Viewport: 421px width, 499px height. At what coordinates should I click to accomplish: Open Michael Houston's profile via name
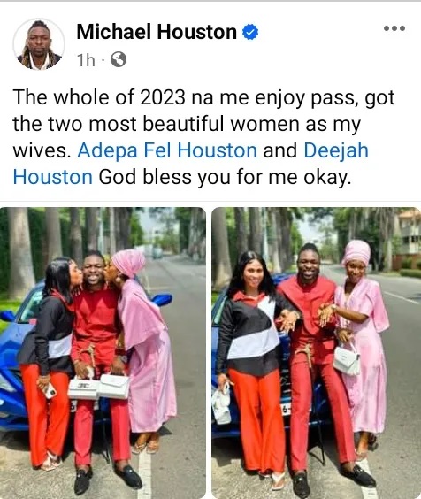click(157, 32)
